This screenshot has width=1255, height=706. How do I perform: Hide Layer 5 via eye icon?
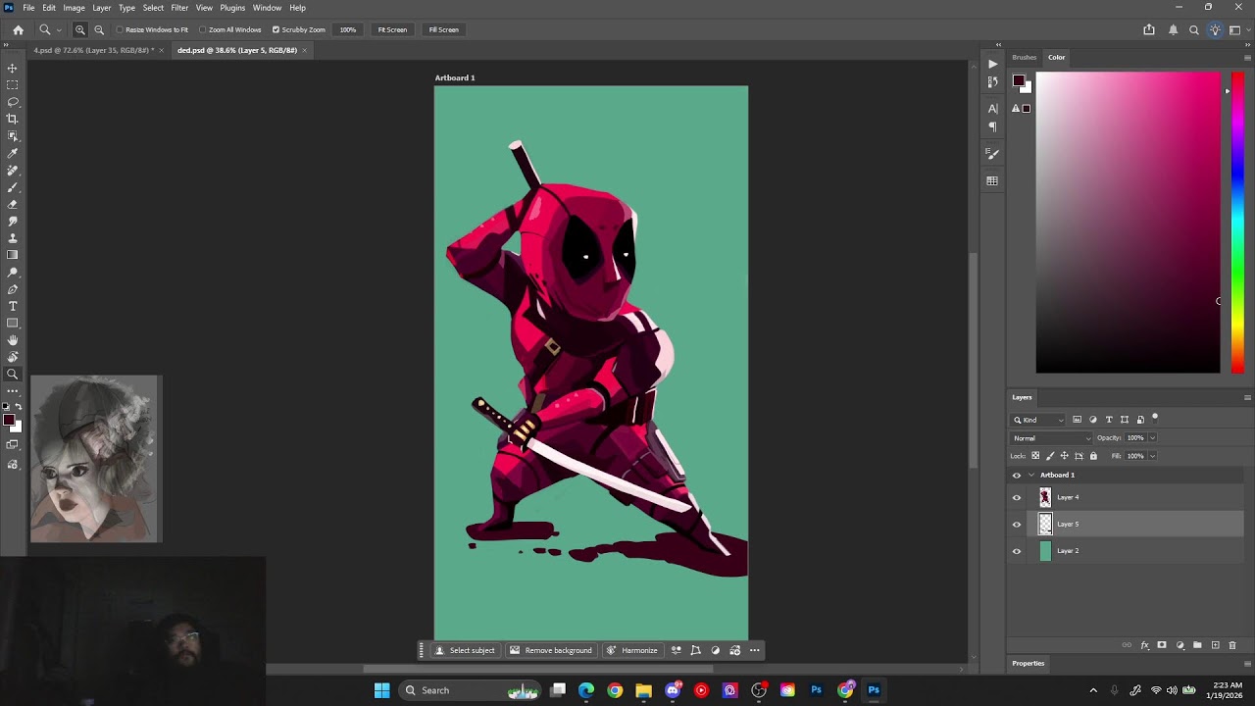(1016, 524)
